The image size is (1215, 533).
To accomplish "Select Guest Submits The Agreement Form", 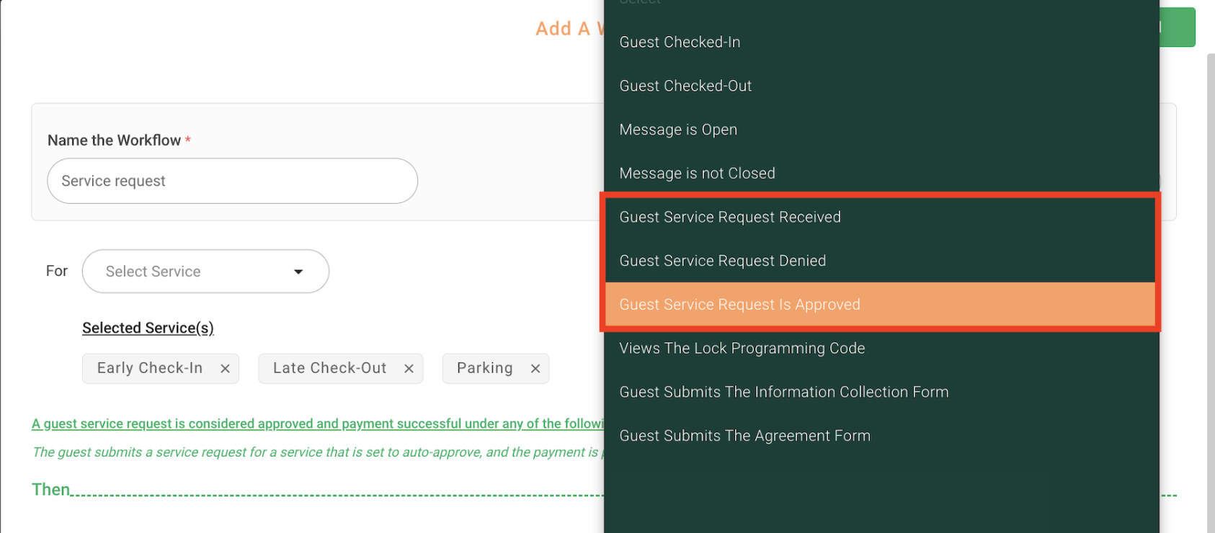I will [x=881, y=436].
